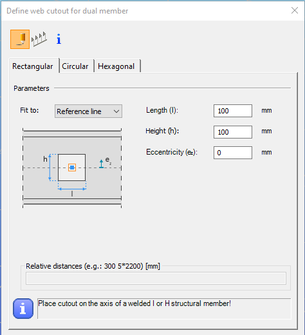305x335 pixels.
Task: Click the teal eccentricity arrow in diagram
Action: pos(102,164)
